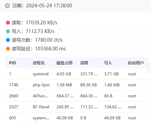Screen dimensions: 151x126
Task: Click the root user cell in BT-Panel row
Action: 132,107
